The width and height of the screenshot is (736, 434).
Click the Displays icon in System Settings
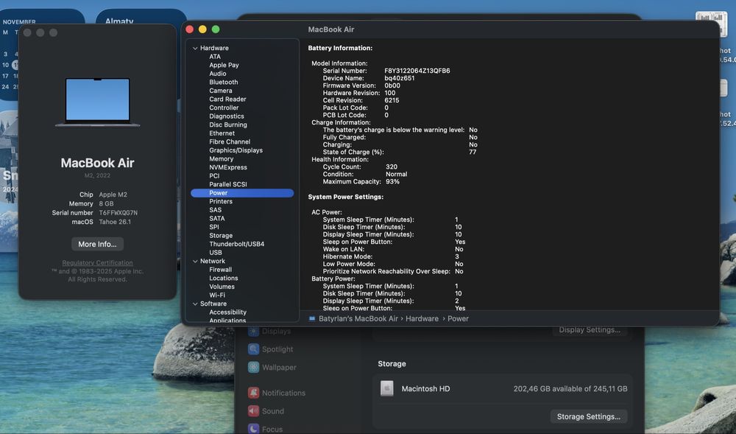click(x=253, y=331)
